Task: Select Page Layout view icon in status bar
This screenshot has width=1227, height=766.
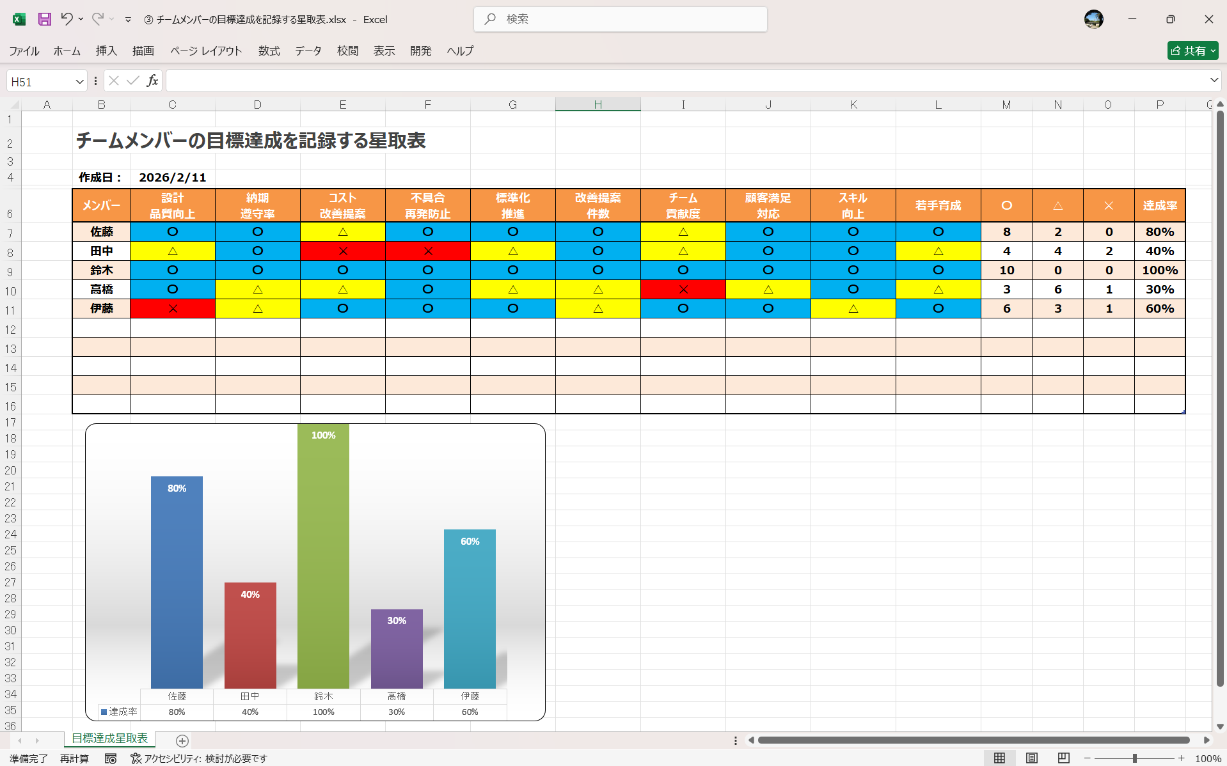Action: (1031, 758)
